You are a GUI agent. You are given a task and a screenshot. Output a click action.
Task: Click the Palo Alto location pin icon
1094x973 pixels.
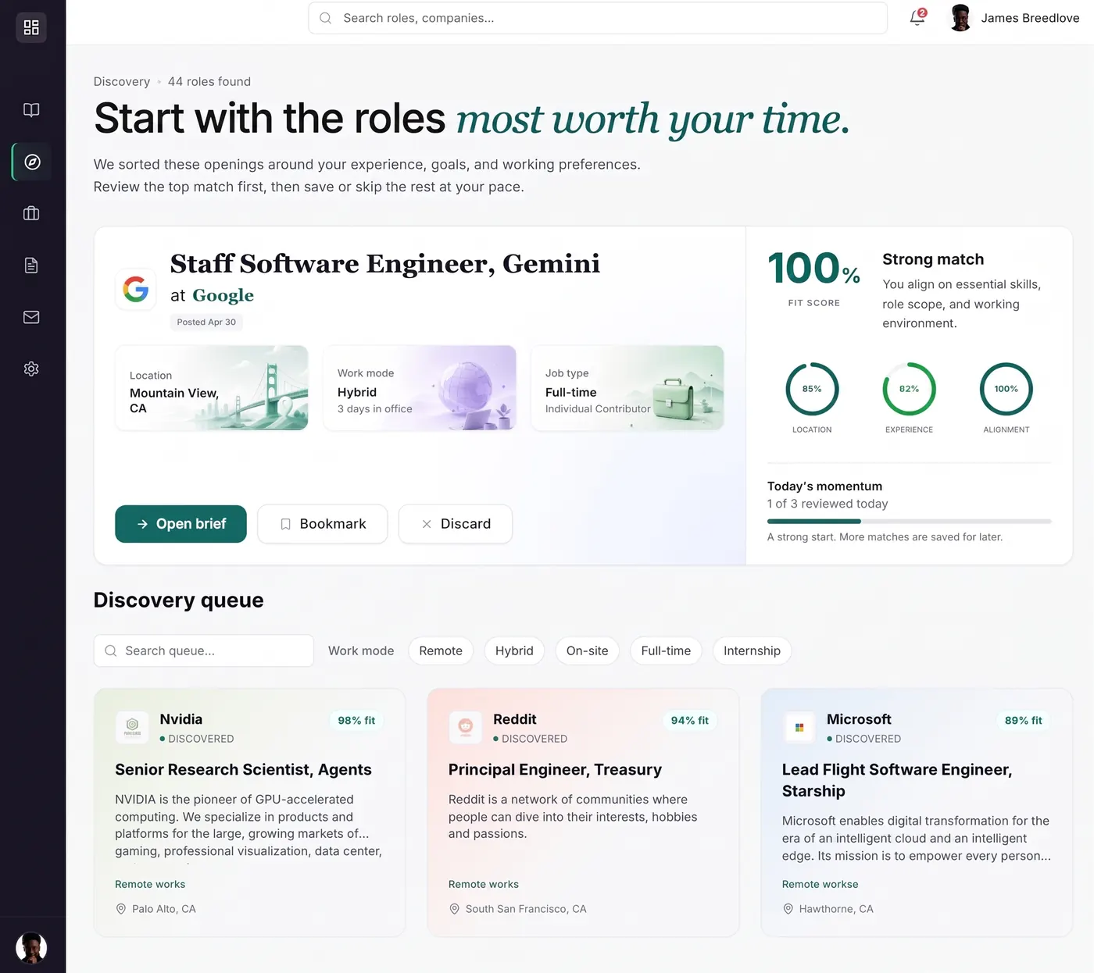[121, 909]
